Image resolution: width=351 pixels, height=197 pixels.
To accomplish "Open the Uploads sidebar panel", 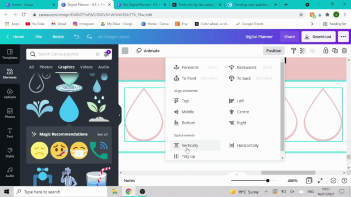I will pos(10,94).
